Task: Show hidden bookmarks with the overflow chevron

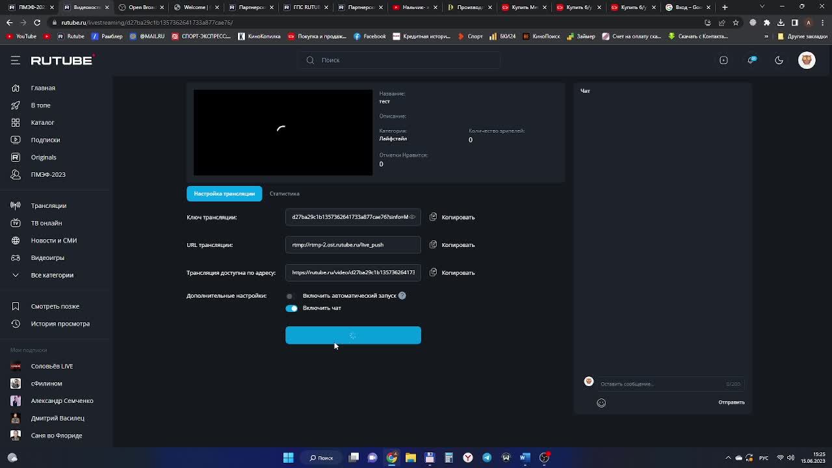Action: pos(766,36)
